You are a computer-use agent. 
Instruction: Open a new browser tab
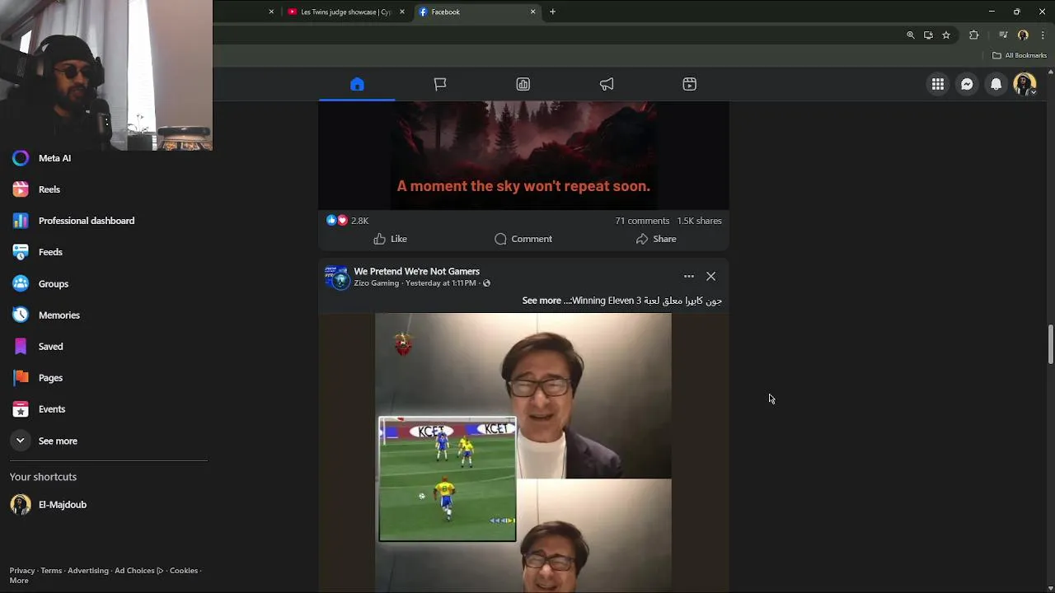(552, 12)
